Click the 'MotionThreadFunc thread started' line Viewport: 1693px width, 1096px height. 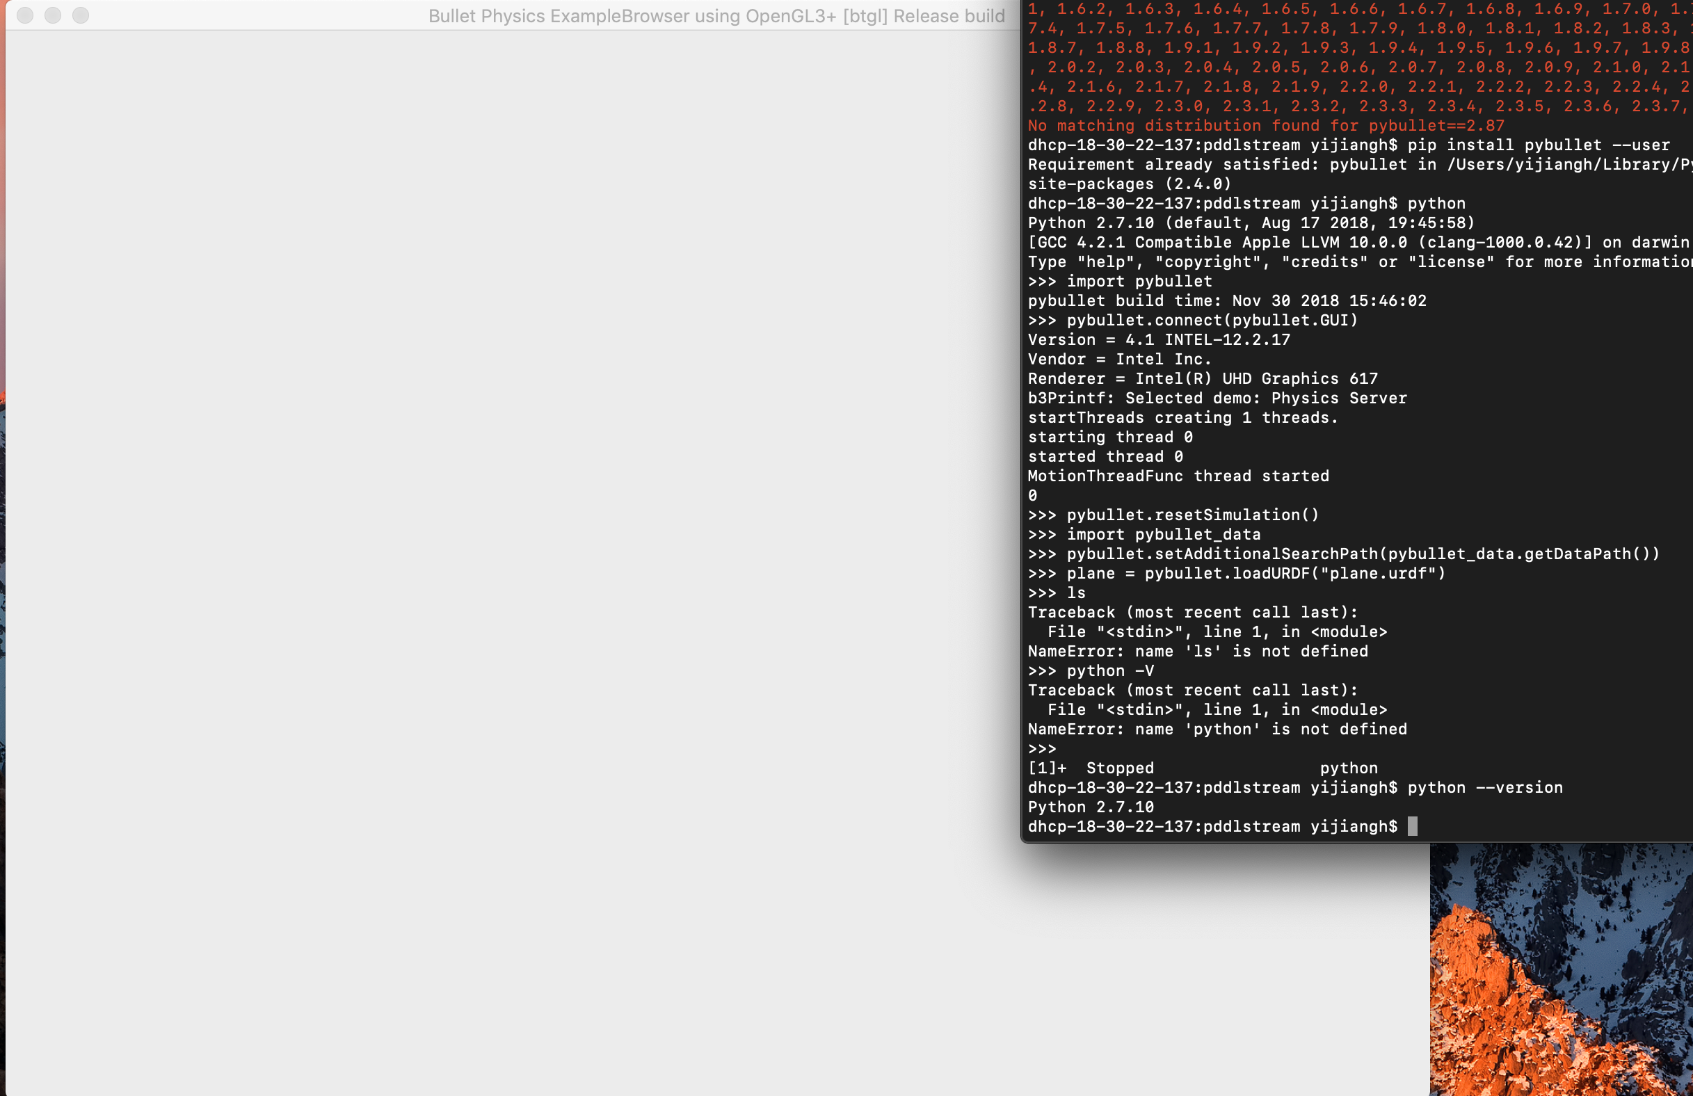pos(1178,476)
